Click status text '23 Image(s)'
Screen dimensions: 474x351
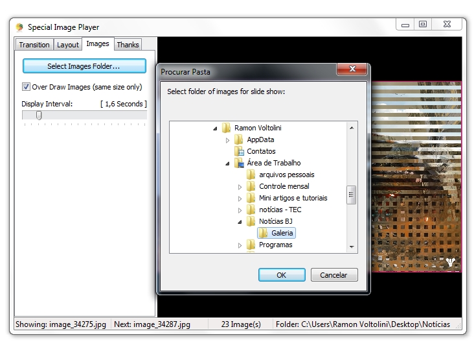(241, 324)
